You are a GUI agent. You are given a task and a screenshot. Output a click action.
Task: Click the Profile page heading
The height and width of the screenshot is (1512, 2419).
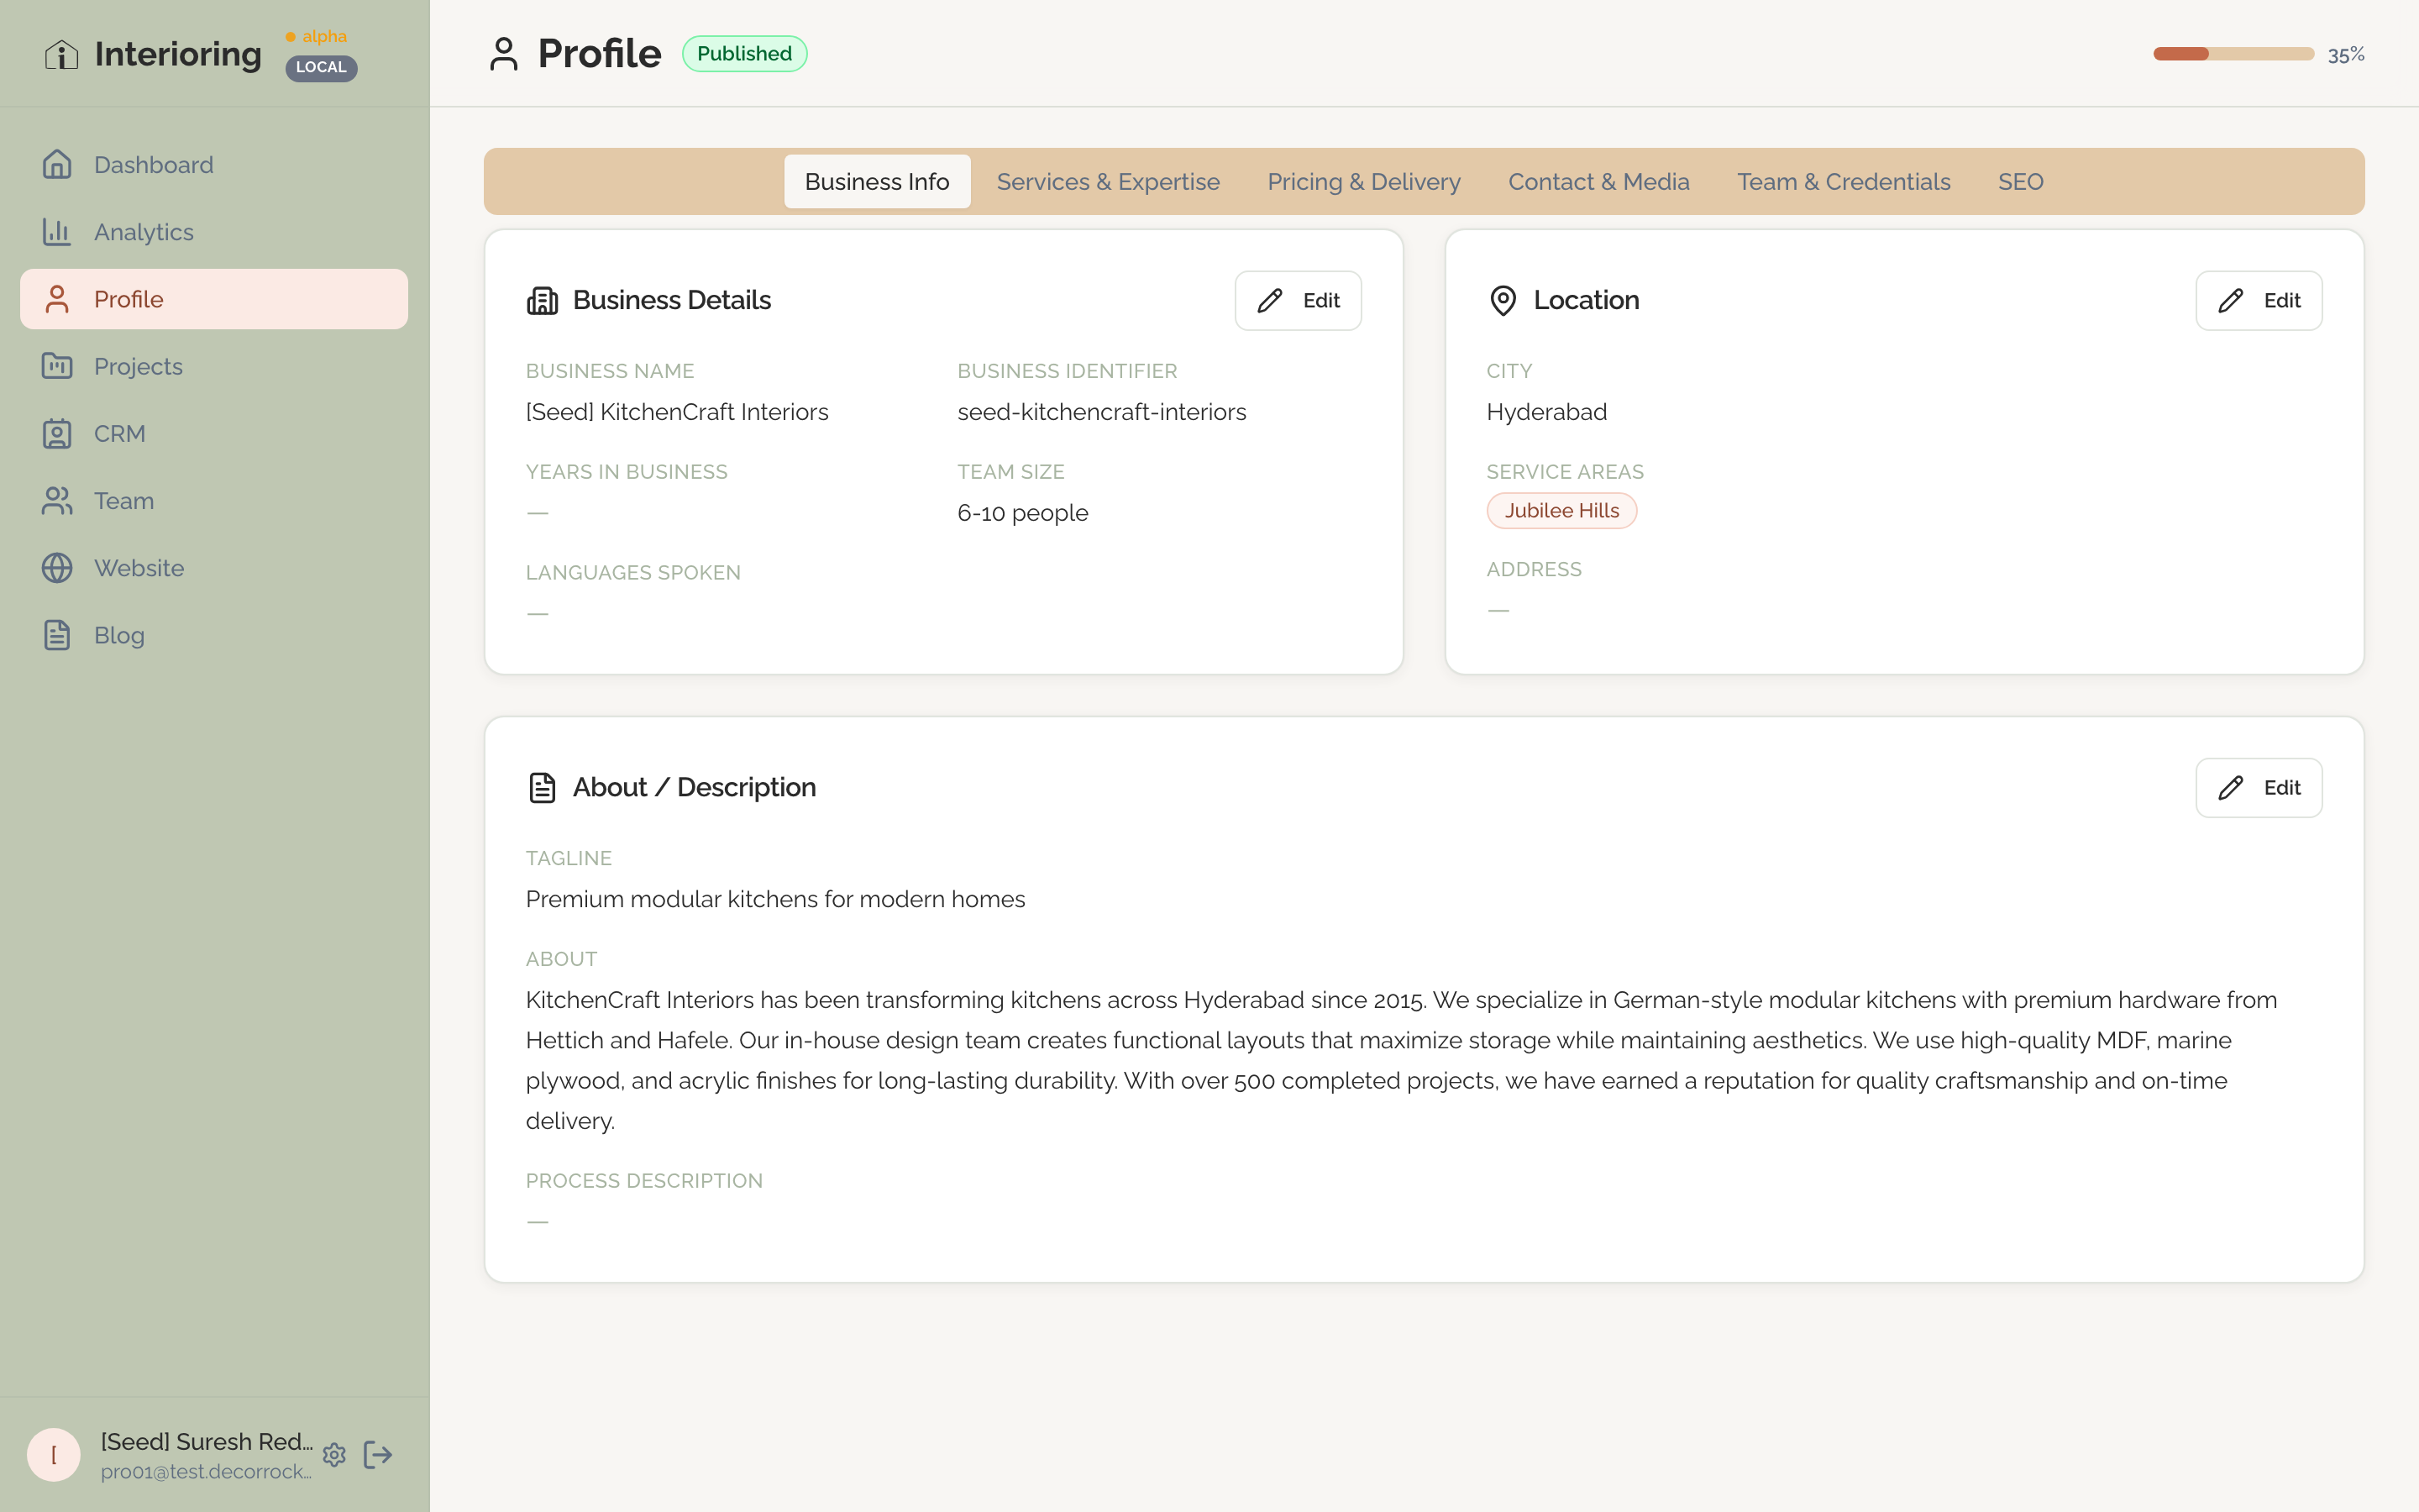point(599,54)
